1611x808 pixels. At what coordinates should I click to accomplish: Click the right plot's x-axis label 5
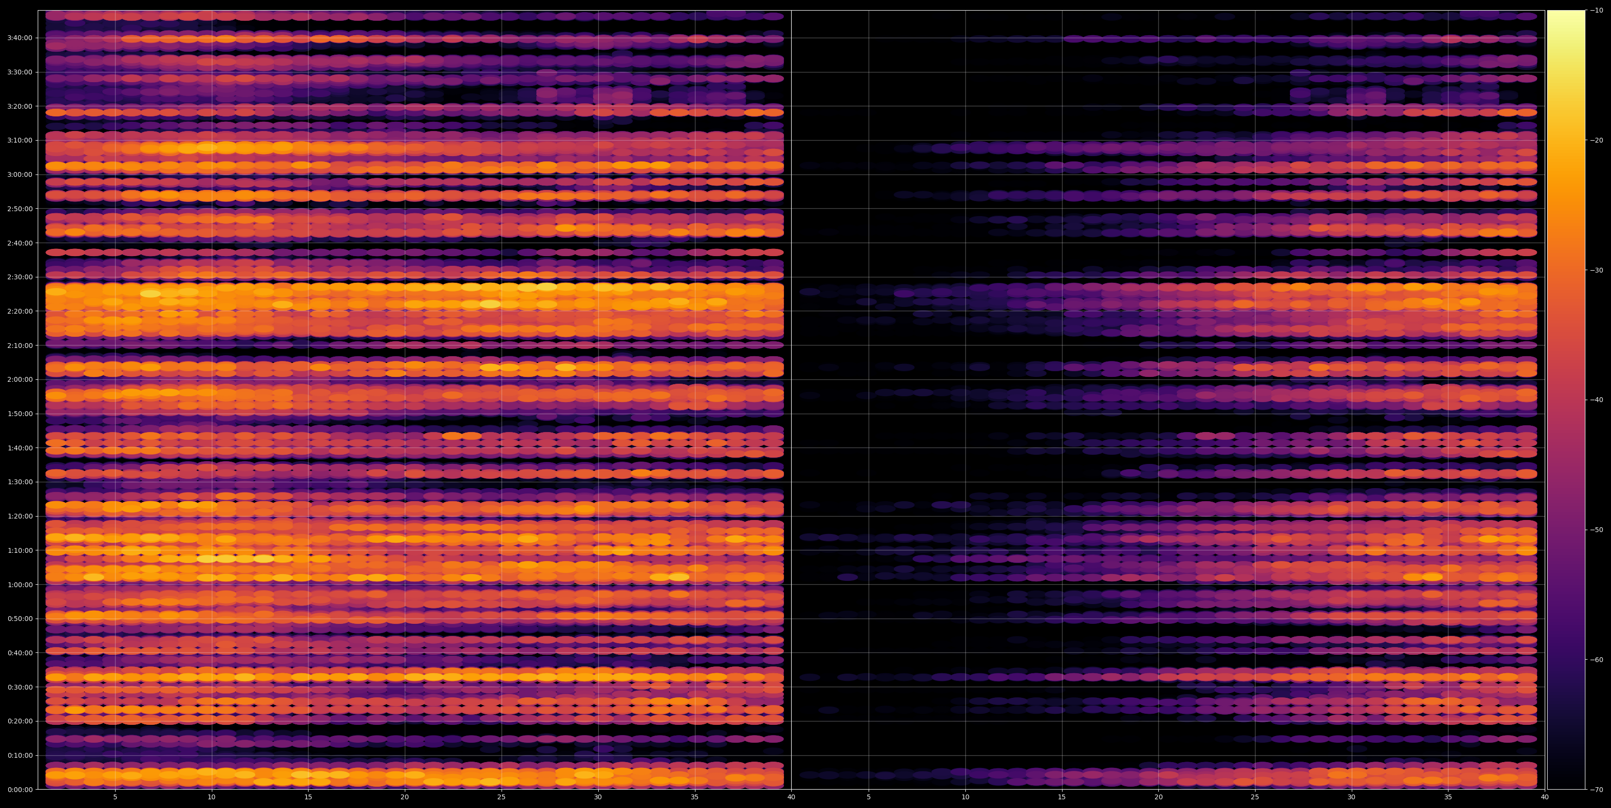point(869,797)
